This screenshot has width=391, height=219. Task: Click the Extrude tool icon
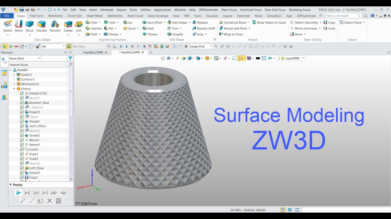pos(42,26)
